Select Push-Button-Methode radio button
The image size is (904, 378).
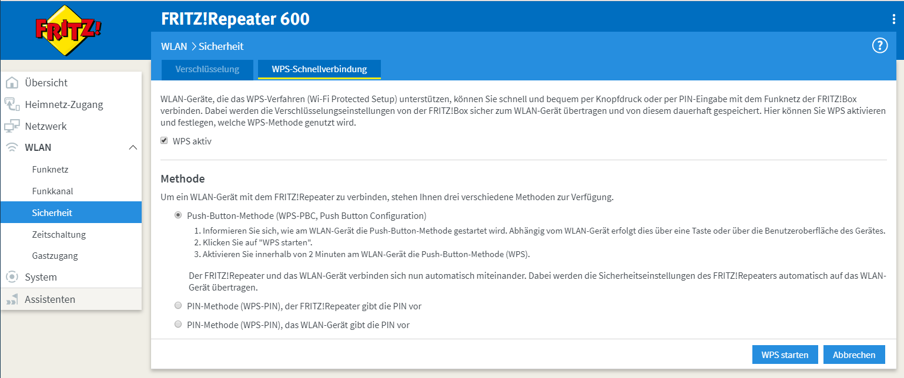tap(178, 215)
